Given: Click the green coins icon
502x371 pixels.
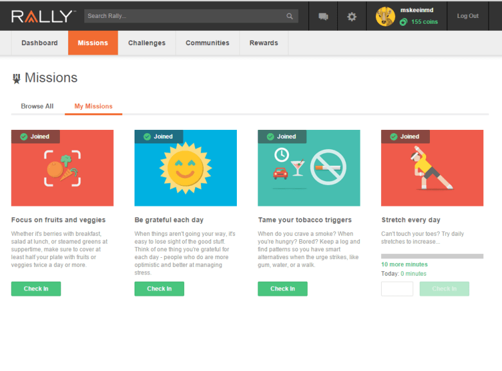Looking at the screenshot, I should (404, 22).
